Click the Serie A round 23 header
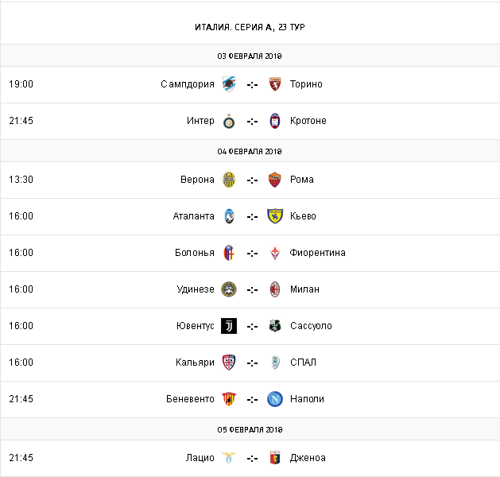Viewport: 500px width, 477px height. (250, 27)
